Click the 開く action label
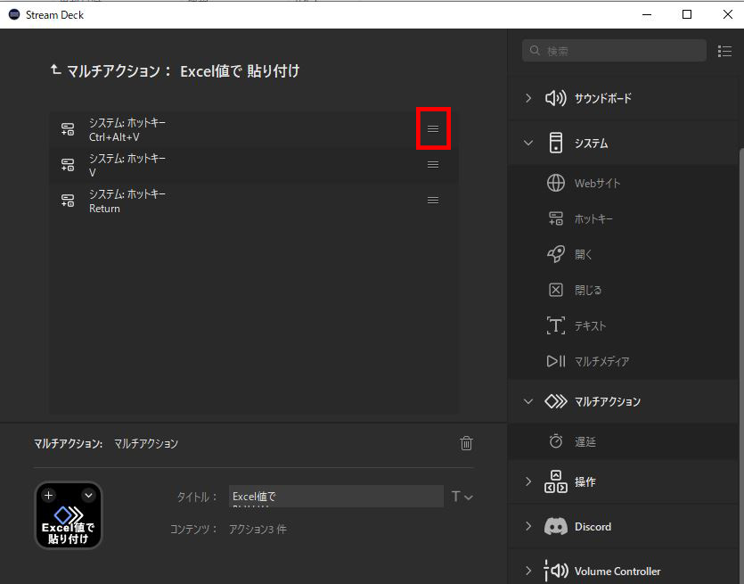The image size is (744, 584). click(584, 254)
